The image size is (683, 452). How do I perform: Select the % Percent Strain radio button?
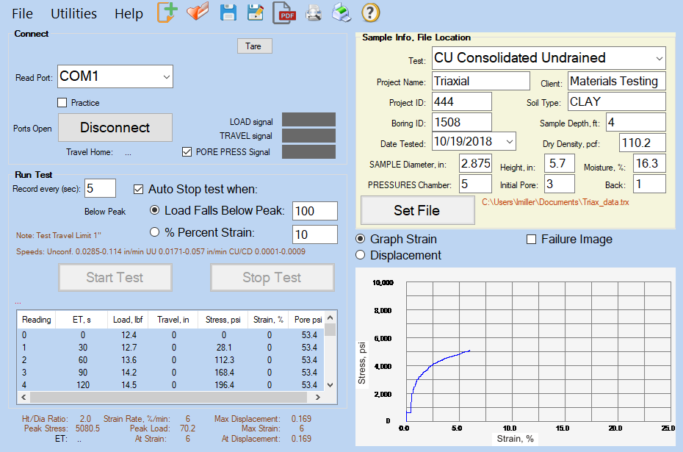[154, 232]
